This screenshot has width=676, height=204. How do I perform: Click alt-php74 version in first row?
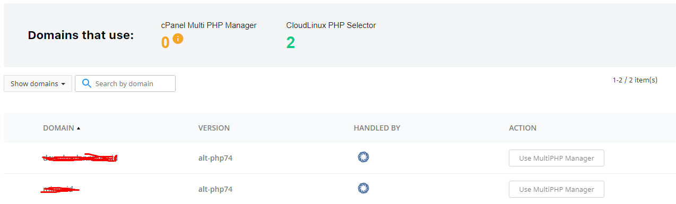pyautogui.click(x=215, y=158)
